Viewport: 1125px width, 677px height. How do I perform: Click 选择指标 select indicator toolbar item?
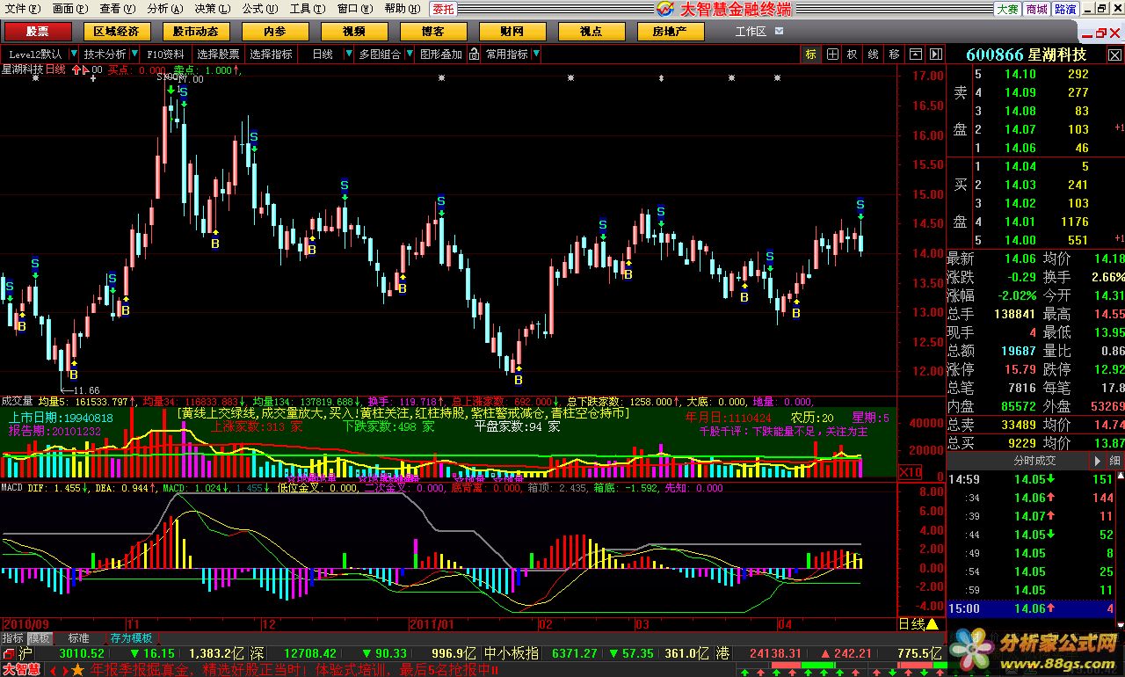point(271,54)
